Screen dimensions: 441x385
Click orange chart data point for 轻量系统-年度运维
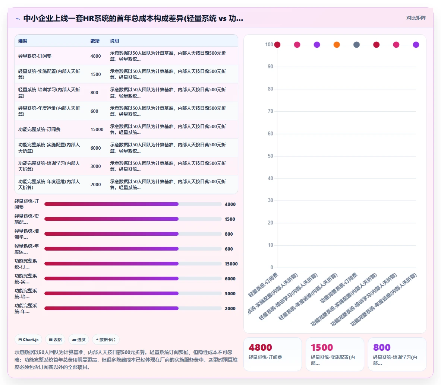coord(337,45)
